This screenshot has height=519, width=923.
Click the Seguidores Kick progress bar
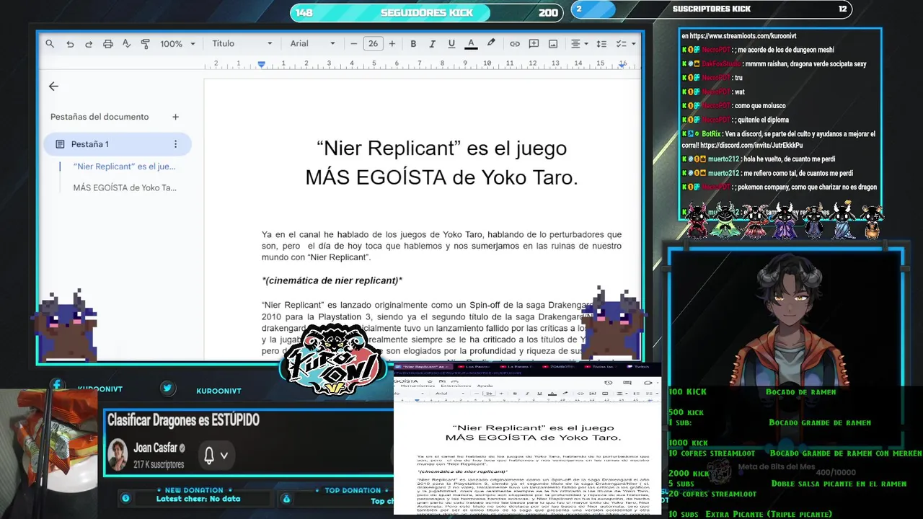click(x=426, y=12)
